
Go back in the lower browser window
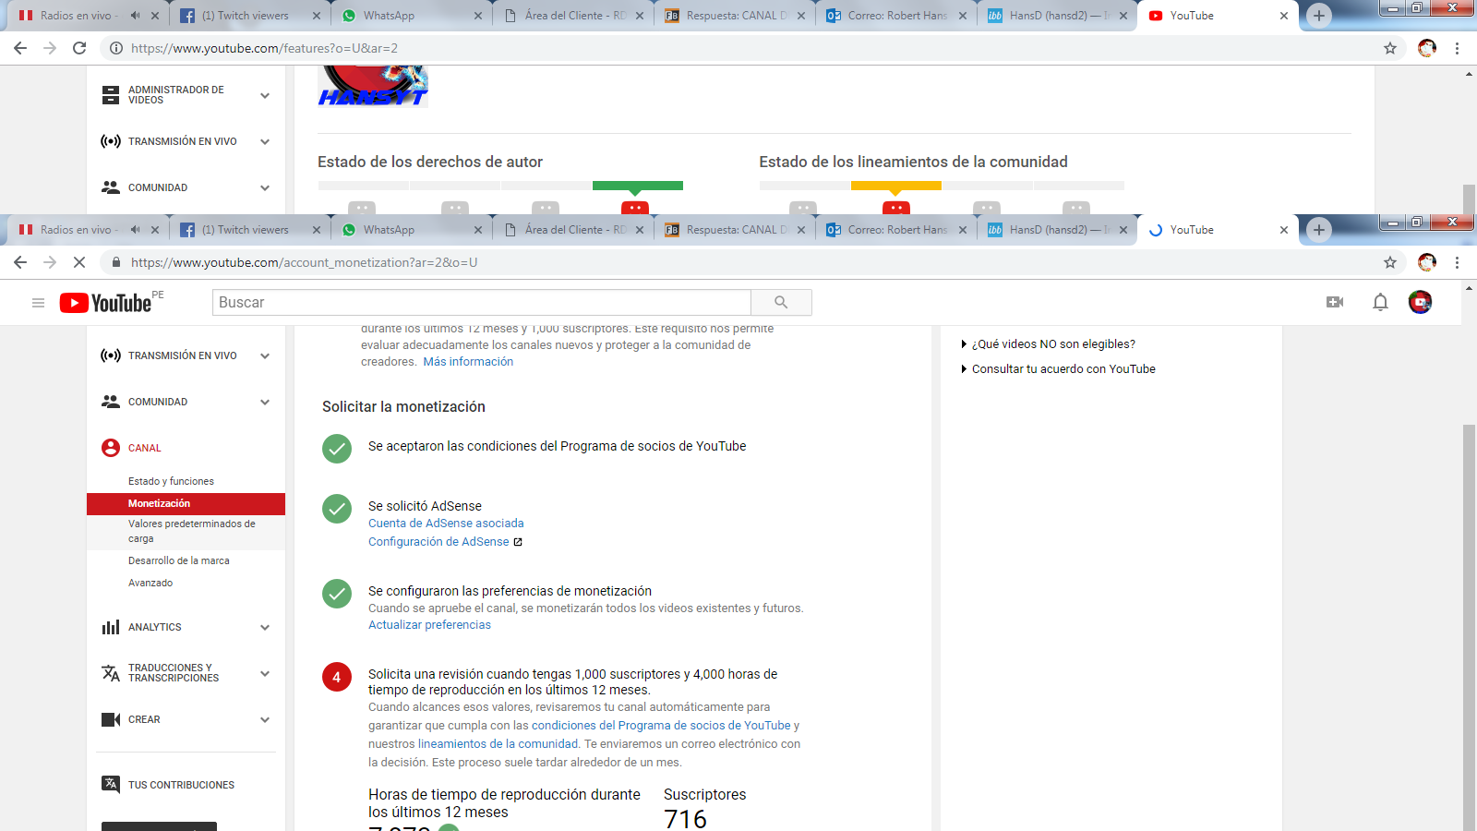tap(20, 262)
